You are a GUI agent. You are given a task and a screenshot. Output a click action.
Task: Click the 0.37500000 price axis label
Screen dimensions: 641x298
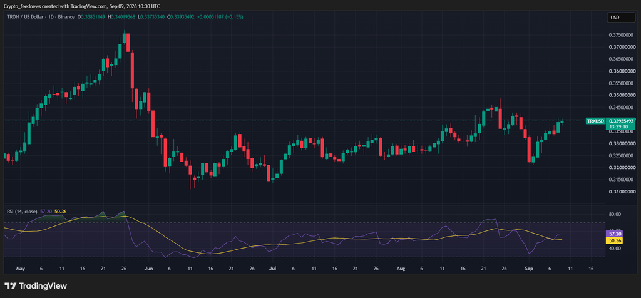point(622,35)
